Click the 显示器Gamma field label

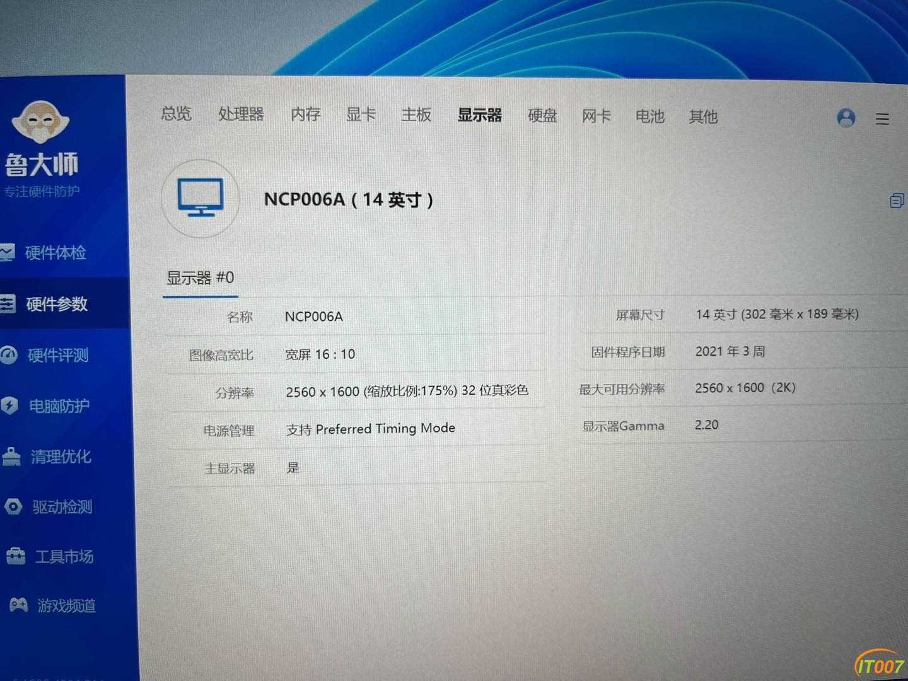623,426
